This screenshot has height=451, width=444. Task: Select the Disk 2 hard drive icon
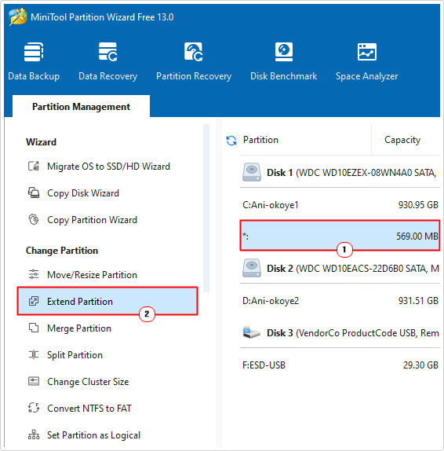coord(252,268)
